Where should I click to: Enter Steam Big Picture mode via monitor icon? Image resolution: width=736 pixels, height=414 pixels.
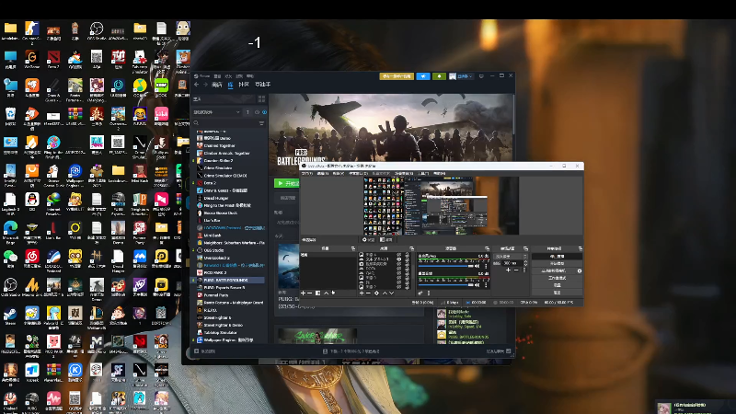click(481, 76)
